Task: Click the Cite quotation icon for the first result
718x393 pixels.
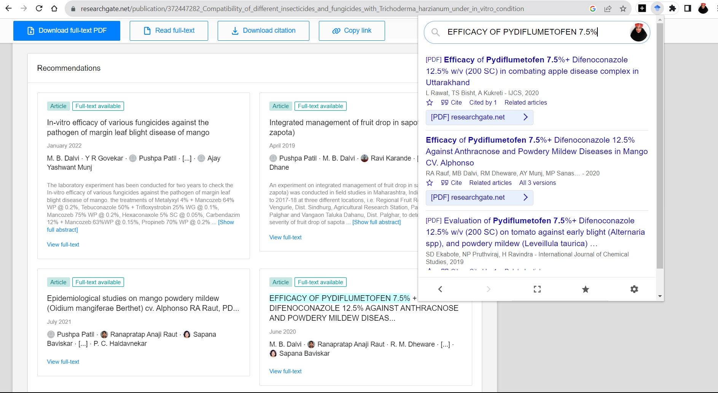Action: [445, 102]
